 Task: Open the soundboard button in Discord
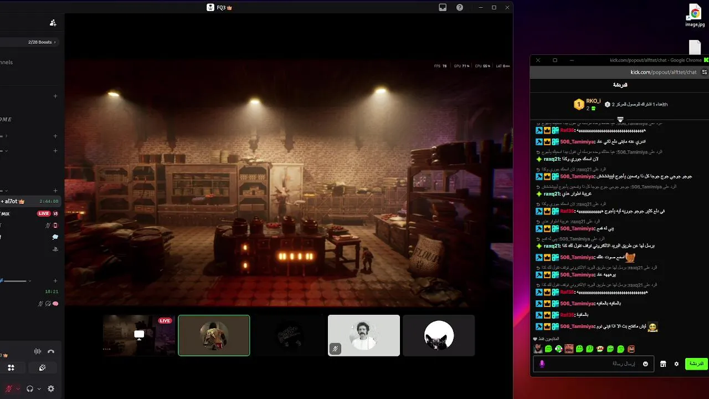click(43, 367)
